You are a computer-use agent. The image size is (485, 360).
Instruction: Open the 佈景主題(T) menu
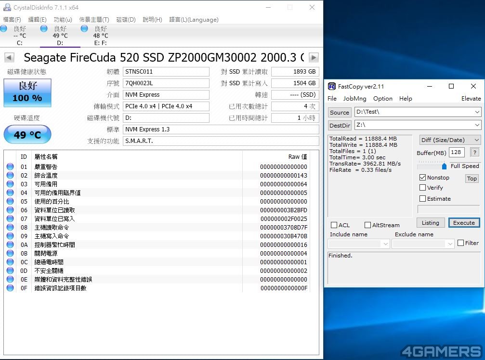[94, 19]
